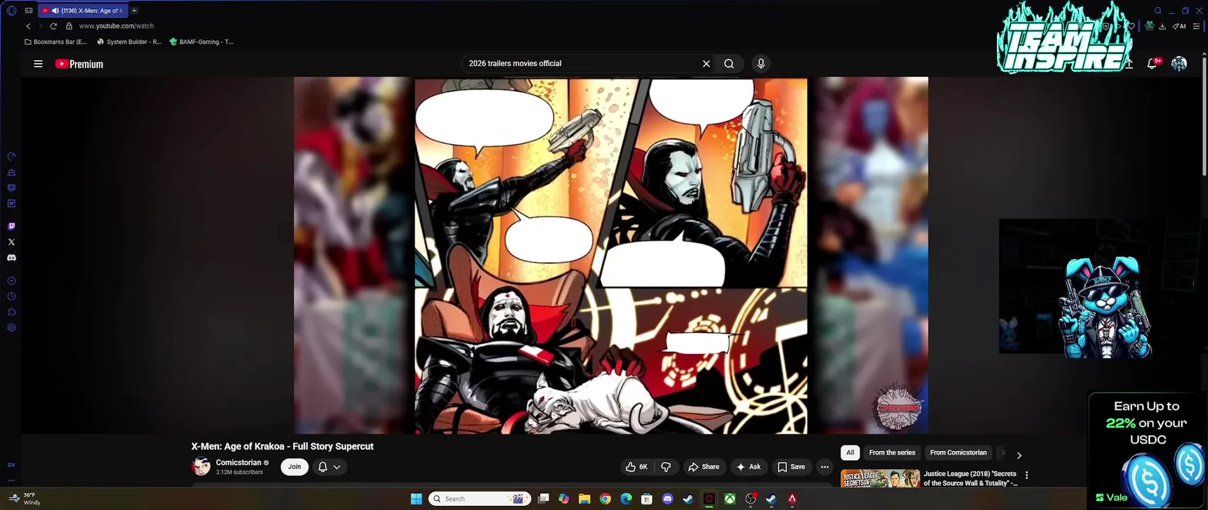
Task: Like the video with thumbs up
Action: [x=637, y=467]
